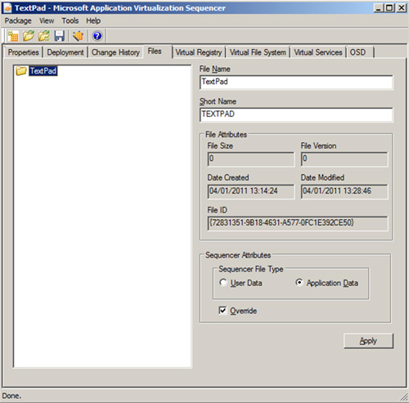Toggle the Override checkbox
The height and width of the screenshot is (403, 409).
click(222, 311)
